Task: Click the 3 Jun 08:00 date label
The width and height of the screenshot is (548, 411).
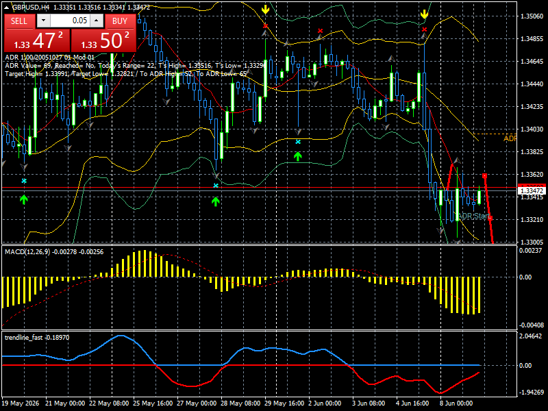Action: pyautogui.click(x=369, y=403)
